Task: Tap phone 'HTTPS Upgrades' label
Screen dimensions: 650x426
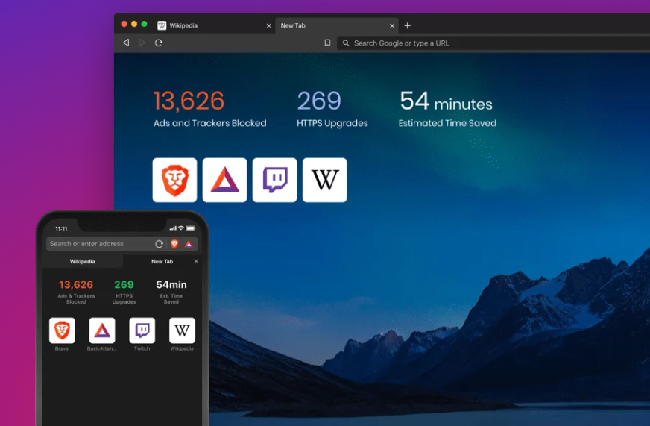Action: (124, 299)
